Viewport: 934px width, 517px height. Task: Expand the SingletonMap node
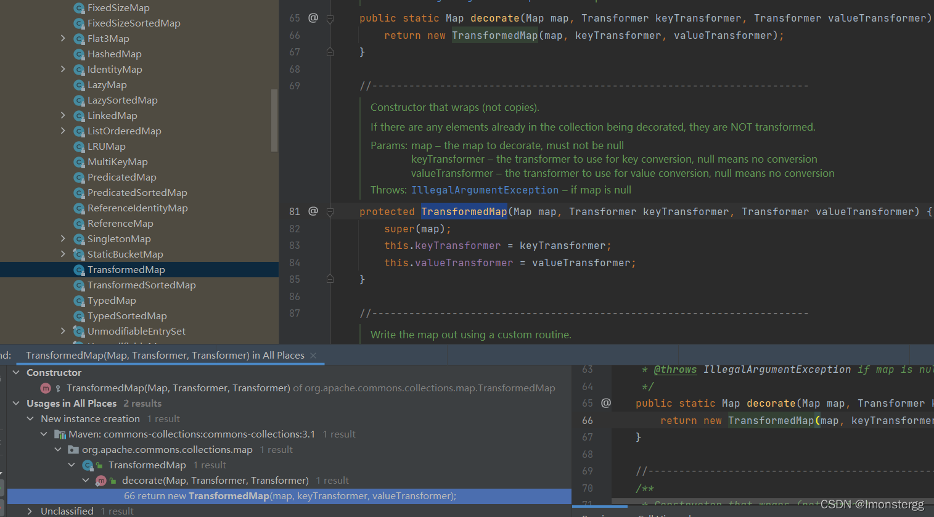pyautogui.click(x=63, y=238)
